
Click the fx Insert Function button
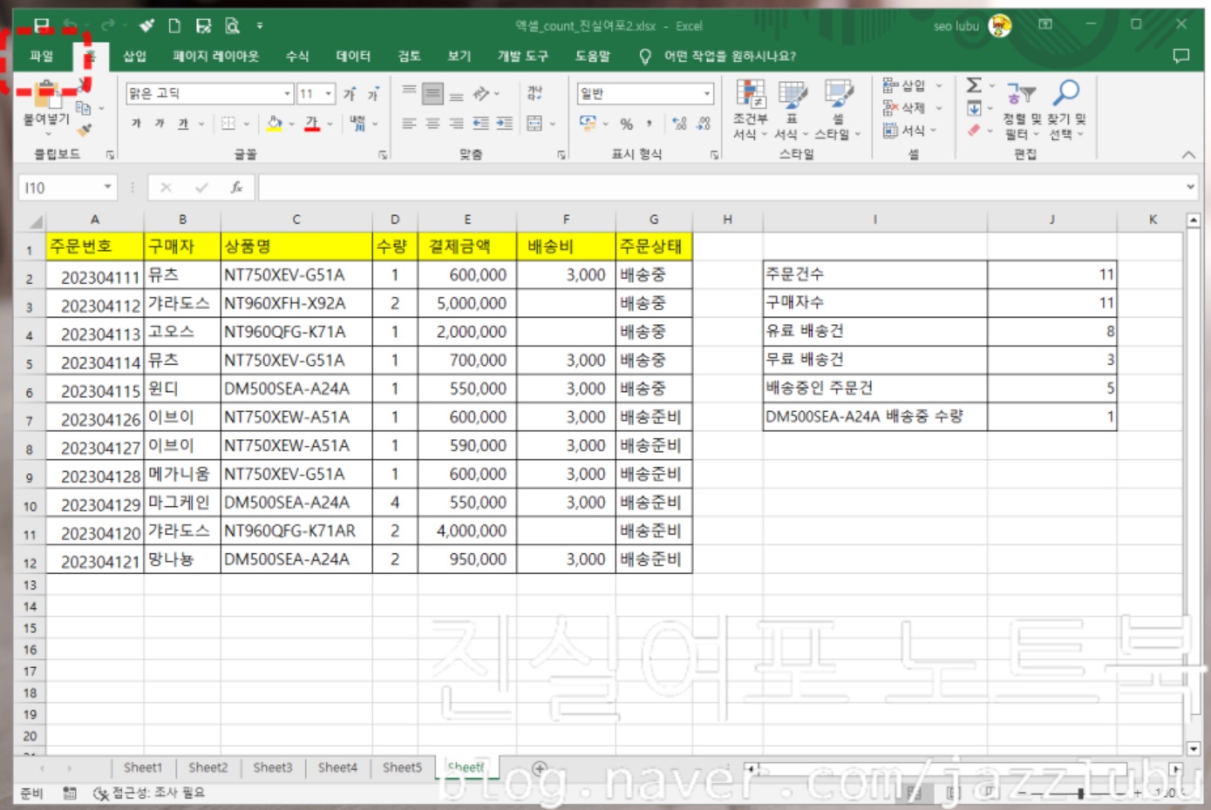(235, 187)
